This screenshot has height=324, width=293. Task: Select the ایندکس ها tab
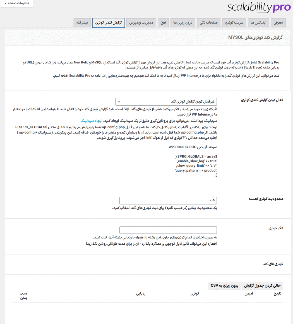(258, 23)
